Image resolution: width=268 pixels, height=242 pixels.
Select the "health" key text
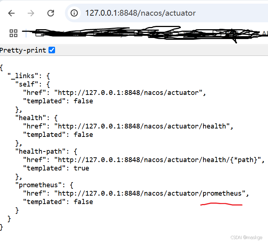click(x=31, y=118)
